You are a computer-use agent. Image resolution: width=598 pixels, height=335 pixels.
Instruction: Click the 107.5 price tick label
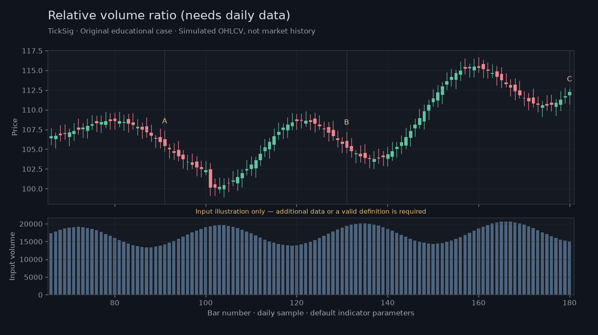click(x=32, y=130)
